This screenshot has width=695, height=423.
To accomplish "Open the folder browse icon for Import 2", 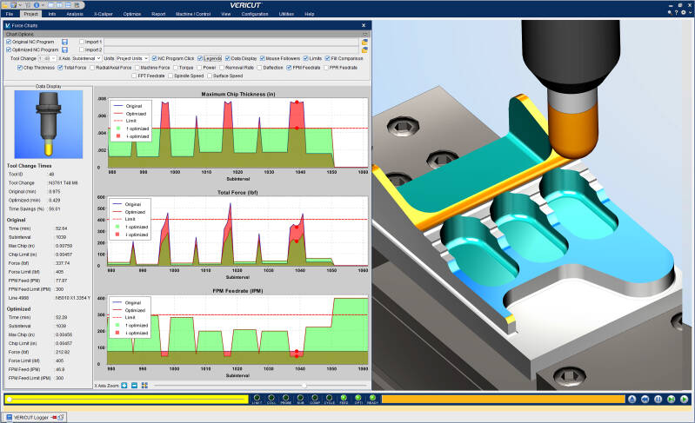I will [365, 50].
